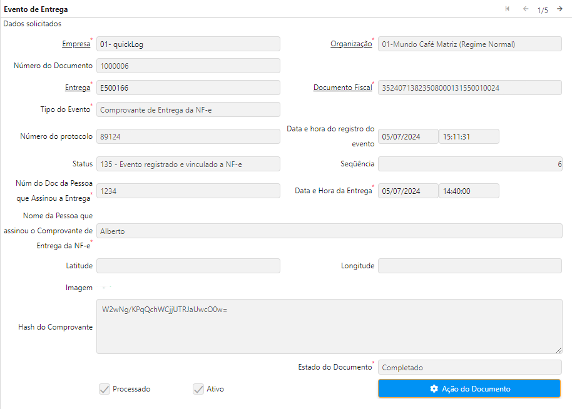Grab the Hash text area resize handle
Viewport: 572px width, 409px height.
pyautogui.click(x=559, y=350)
